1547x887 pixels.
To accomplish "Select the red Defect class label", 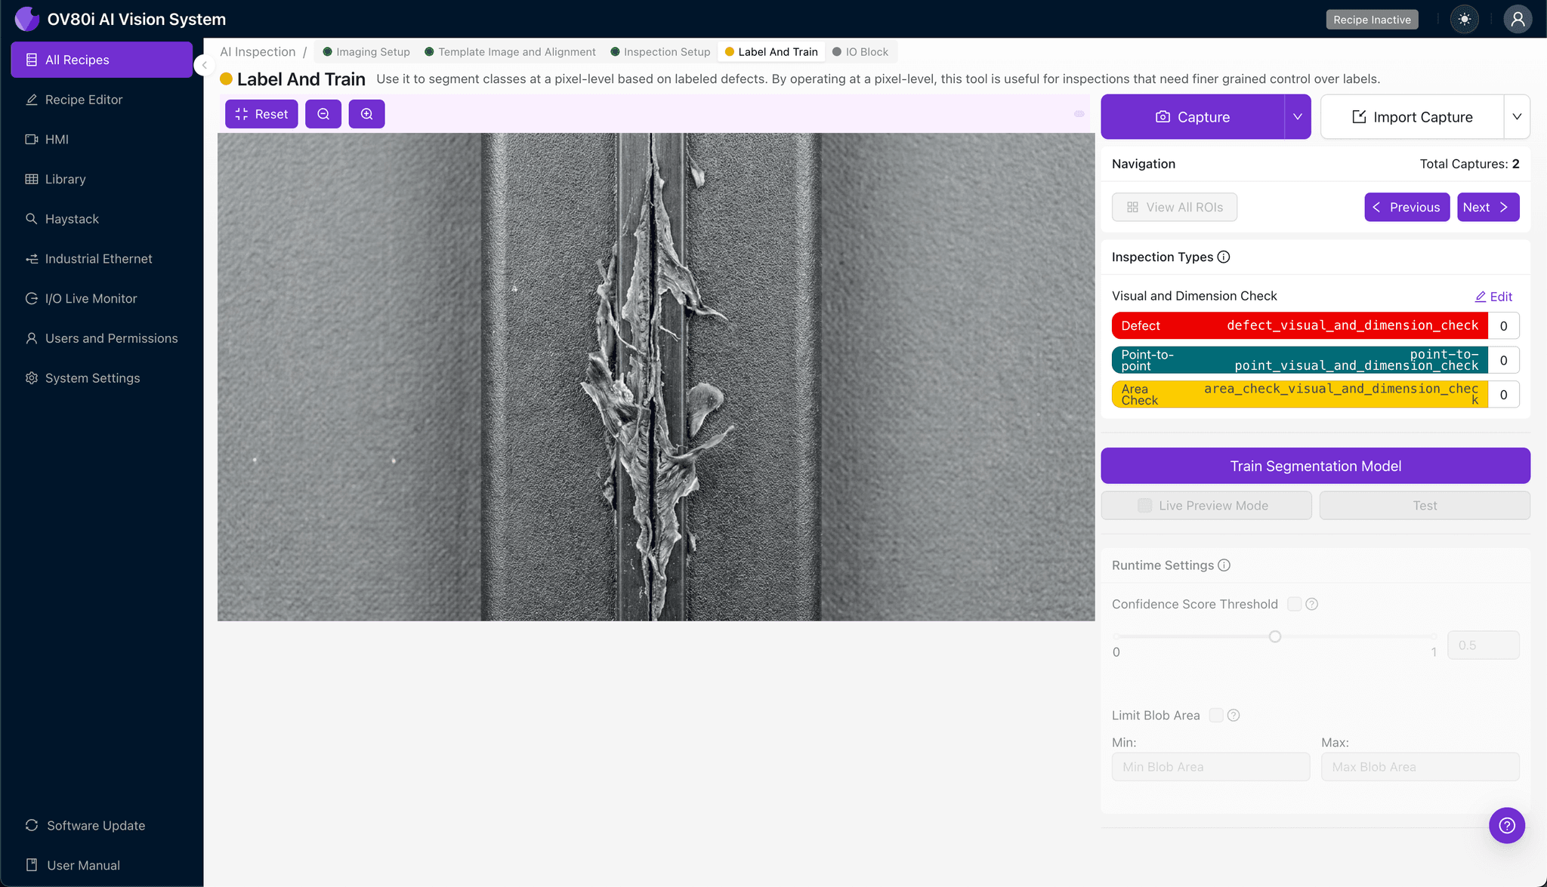I will pyautogui.click(x=1299, y=325).
